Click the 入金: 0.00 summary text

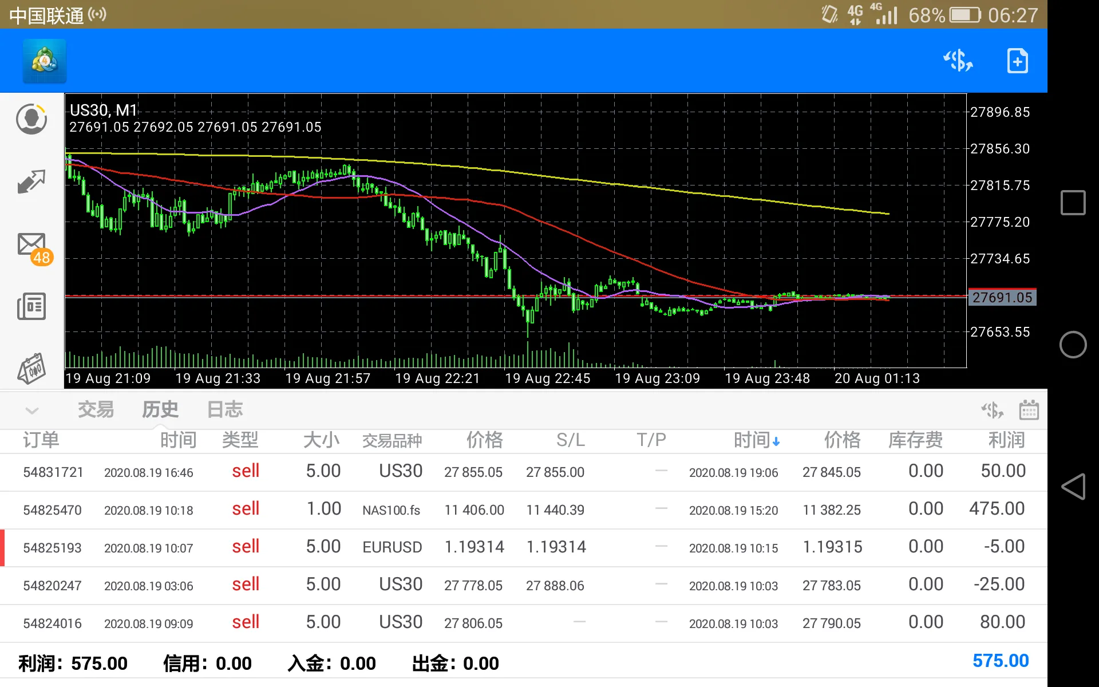point(331,663)
